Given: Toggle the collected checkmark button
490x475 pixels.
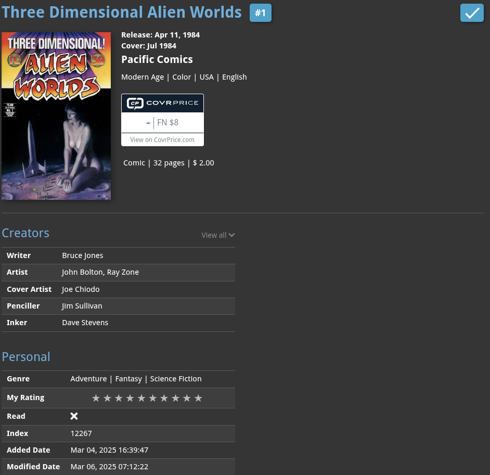Looking at the screenshot, I should click(x=472, y=13).
